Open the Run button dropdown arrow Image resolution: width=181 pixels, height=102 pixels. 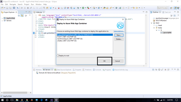pyautogui.click(x=85, y=8)
